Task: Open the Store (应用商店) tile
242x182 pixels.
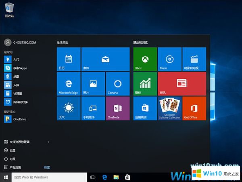Action: pyautogui.click(x=145, y=108)
